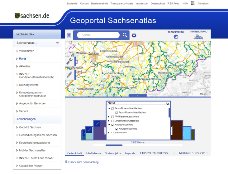Toggle parent Fauna-Flora-Habitat Gebiete checkbox
228x174 pixels.
click(112, 109)
